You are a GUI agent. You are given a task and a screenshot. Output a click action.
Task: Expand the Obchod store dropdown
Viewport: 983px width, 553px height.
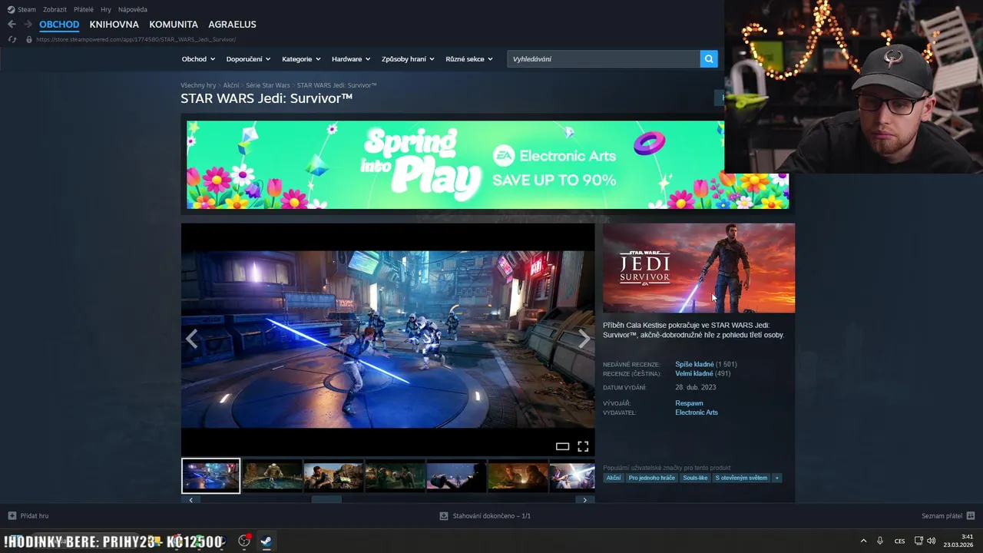point(199,59)
